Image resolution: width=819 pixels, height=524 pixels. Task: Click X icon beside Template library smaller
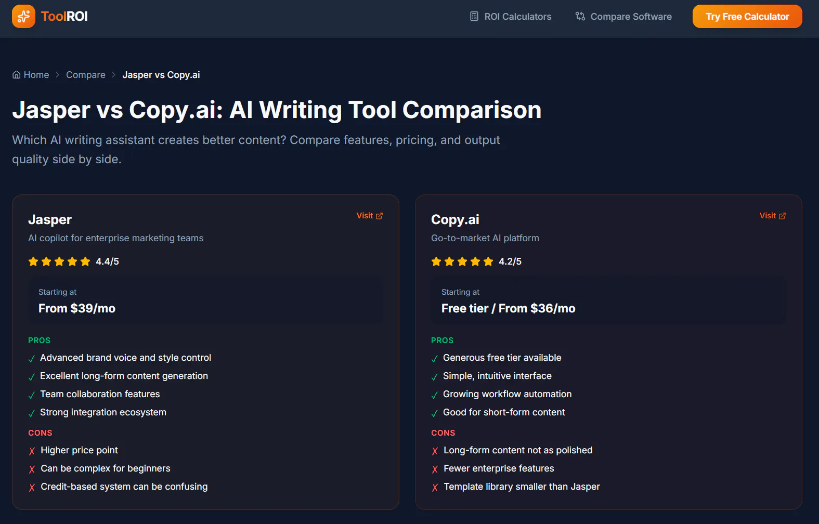pyautogui.click(x=435, y=488)
